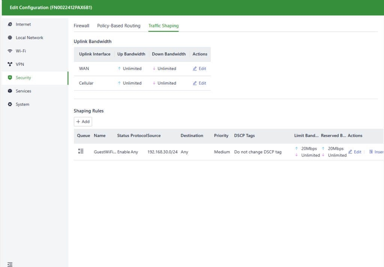384x267 pixels.
Task: Select the Traffic Shaping tab
Action: point(163,26)
